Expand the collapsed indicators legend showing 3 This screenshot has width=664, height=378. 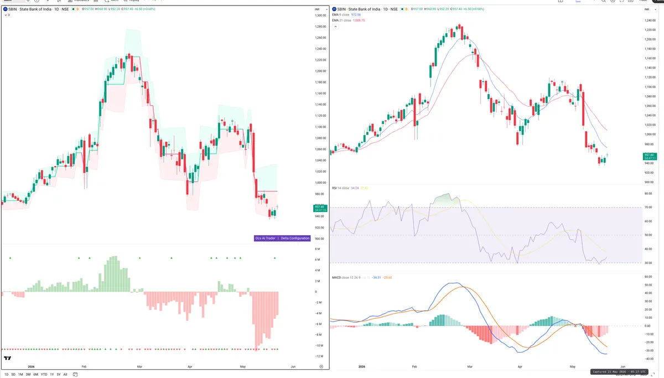[7, 15]
